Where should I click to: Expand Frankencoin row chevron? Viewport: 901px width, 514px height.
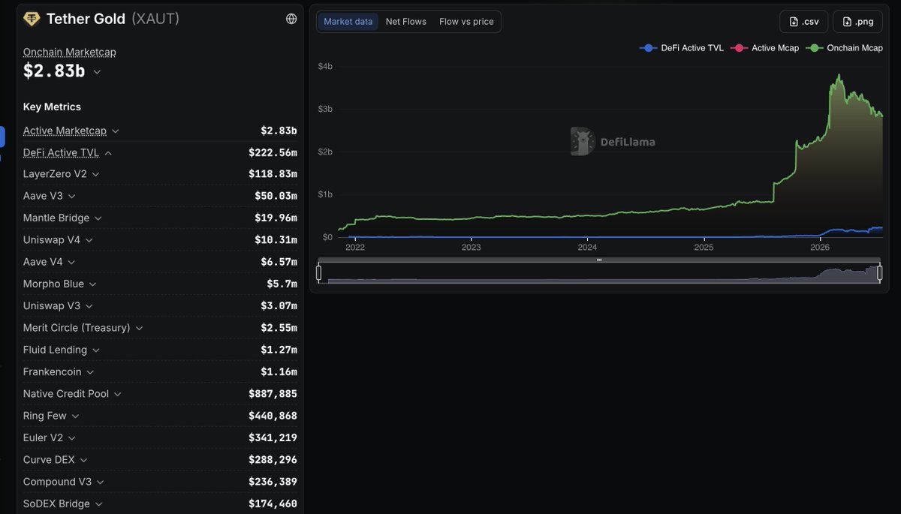89,372
